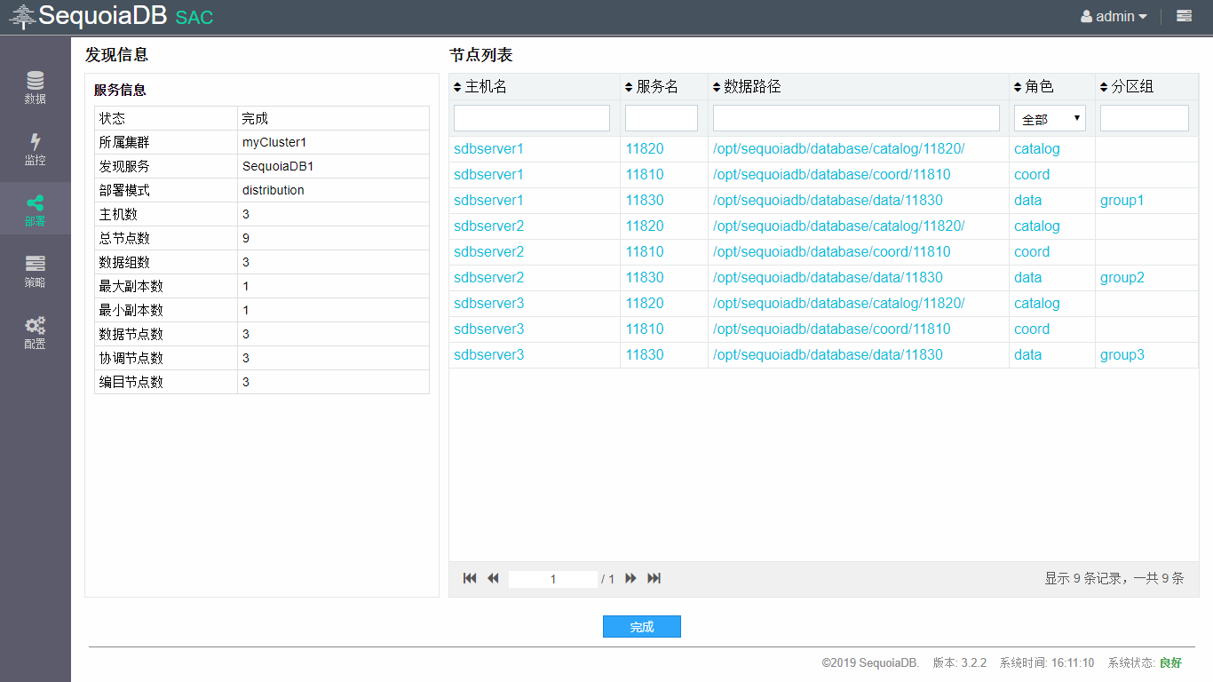
Task: Sort the table by 数据路径 column
Action: coord(747,86)
